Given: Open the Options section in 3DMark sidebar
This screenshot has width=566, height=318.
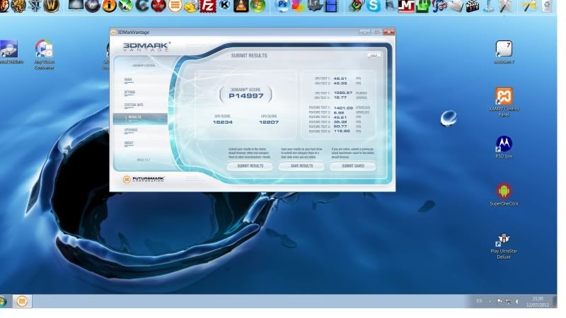Looking at the screenshot, I should pyautogui.click(x=130, y=93).
